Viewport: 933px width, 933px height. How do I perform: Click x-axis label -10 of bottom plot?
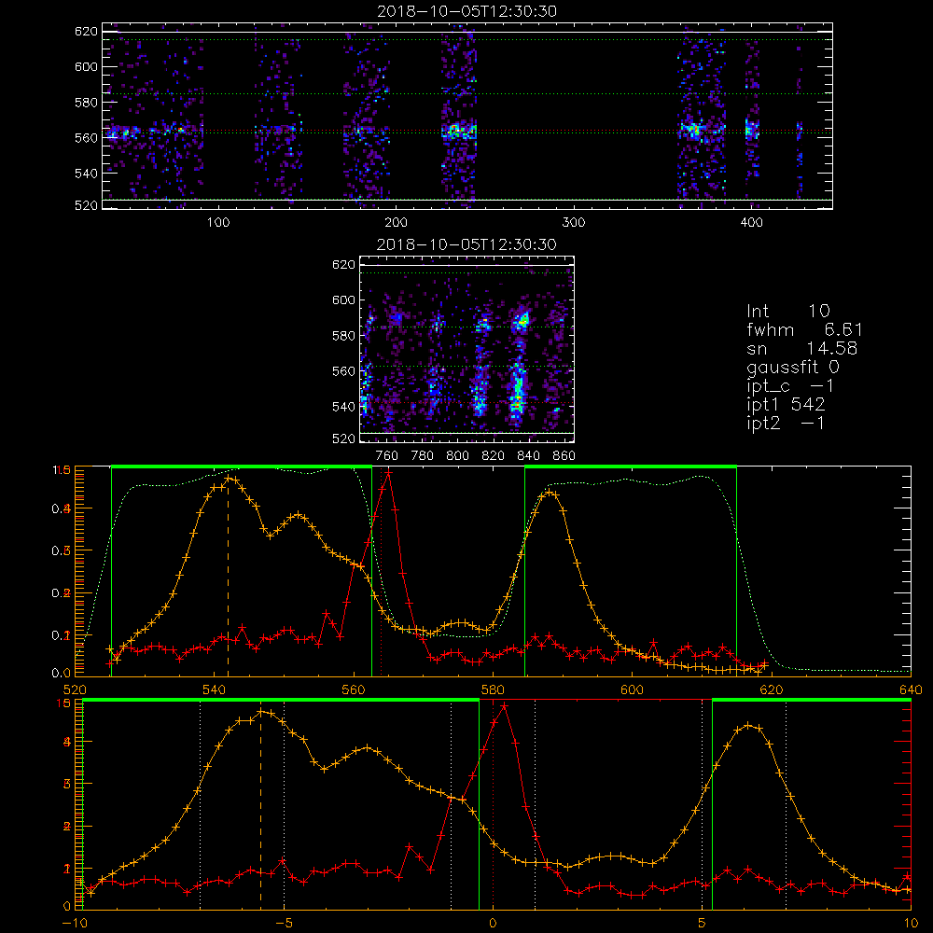(x=75, y=924)
